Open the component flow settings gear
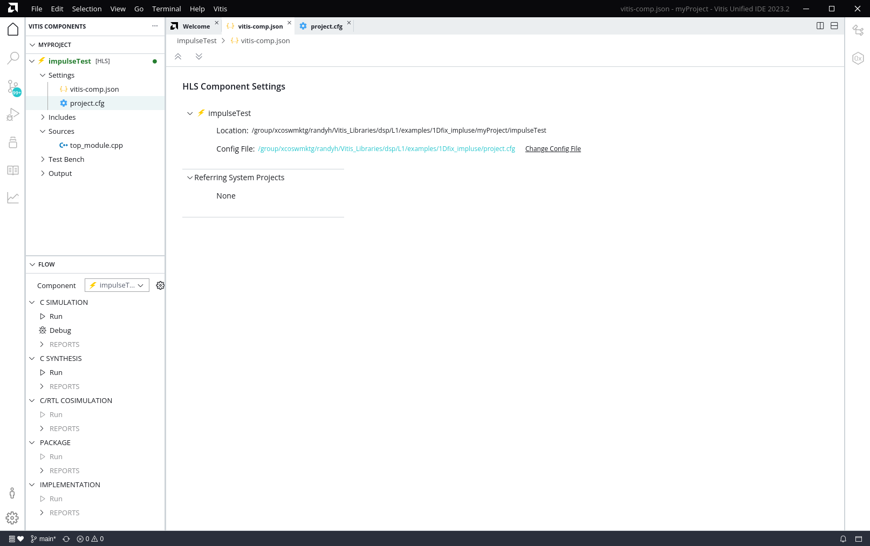Screen dimensions: 870x546 (x=160, y=285)
